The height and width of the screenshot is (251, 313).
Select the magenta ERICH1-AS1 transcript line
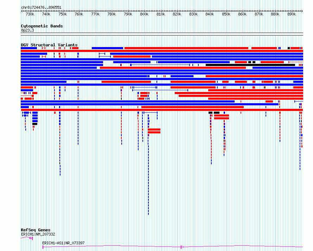click(x=173, y=247)
